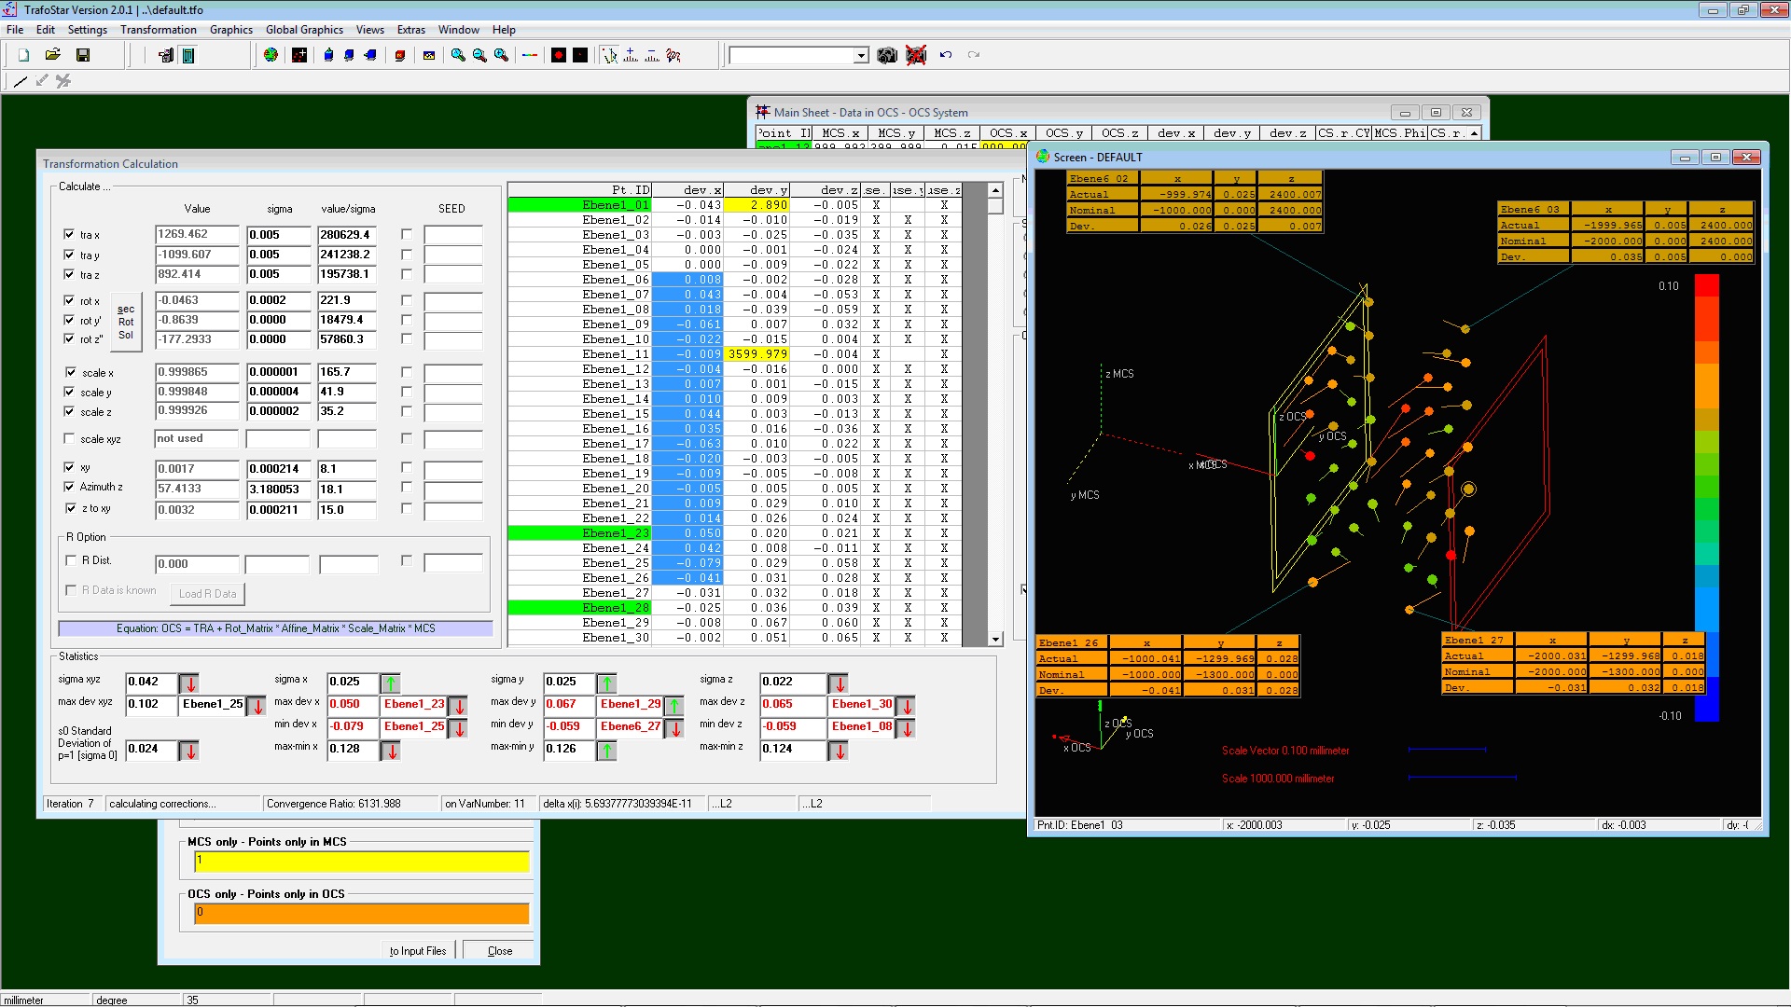Screen dimensions: 1791x1007
Task: Open the empty toolbar combo box dropdown
Action: (x=861, y=56)
